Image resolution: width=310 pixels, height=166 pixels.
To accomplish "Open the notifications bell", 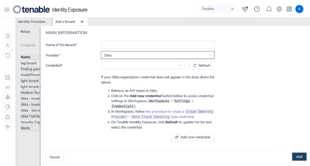I will (x=269, y=9).
